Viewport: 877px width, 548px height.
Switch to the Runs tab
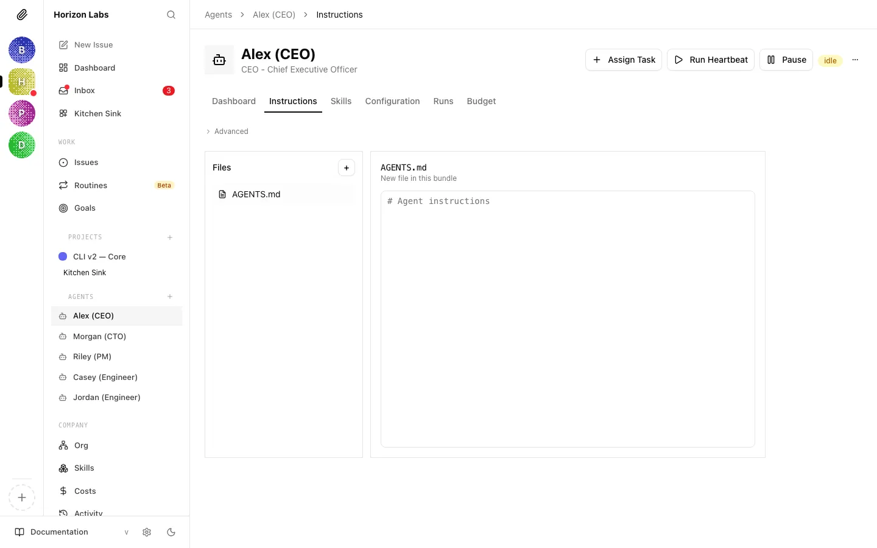coord(443,101)
